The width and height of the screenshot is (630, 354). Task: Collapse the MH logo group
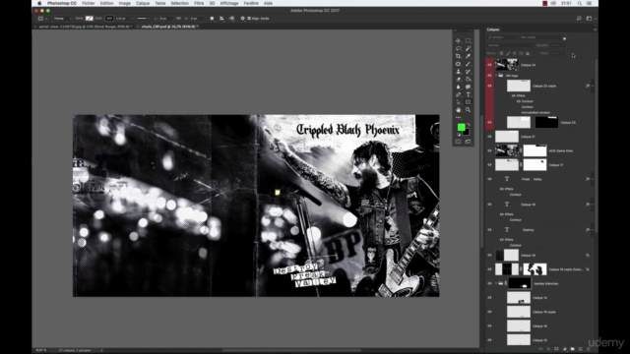(496, 76)
